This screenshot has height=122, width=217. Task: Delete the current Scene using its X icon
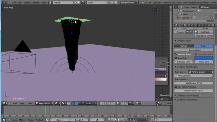click(115, 2)
